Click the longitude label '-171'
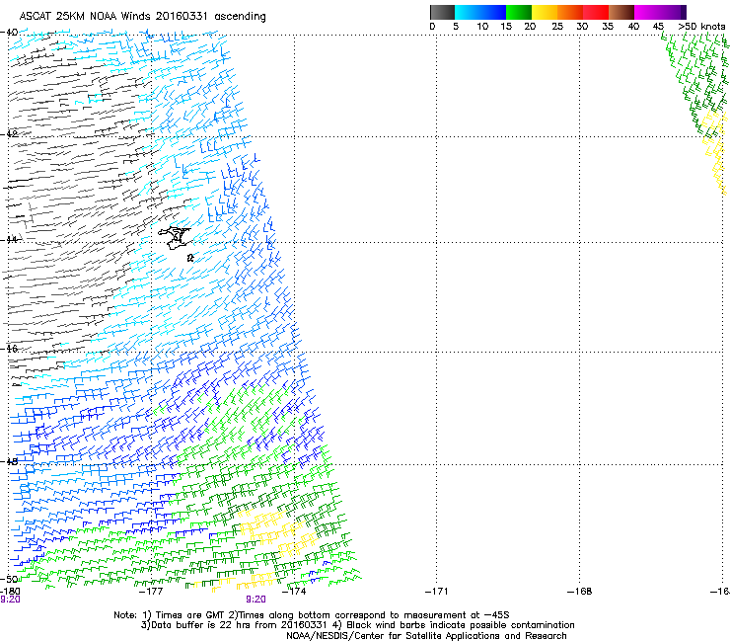 point(437,592)
